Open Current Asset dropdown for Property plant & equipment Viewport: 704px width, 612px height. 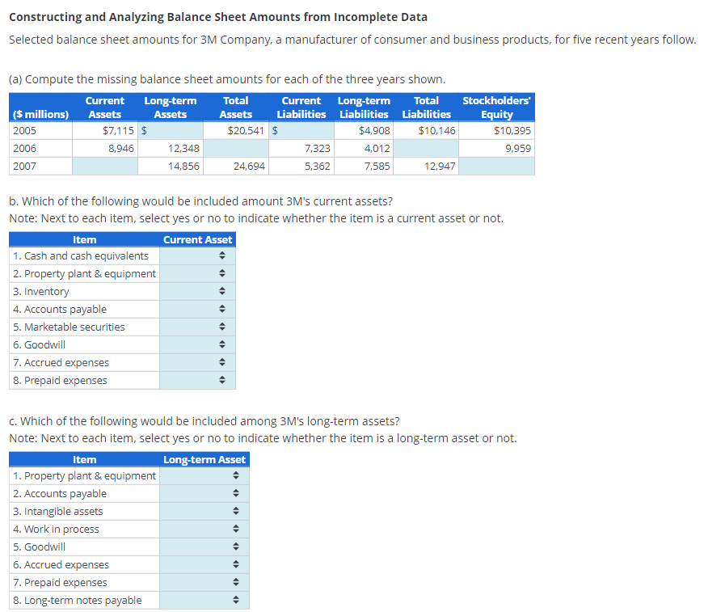pyautogui.click(x=197, y=273)
